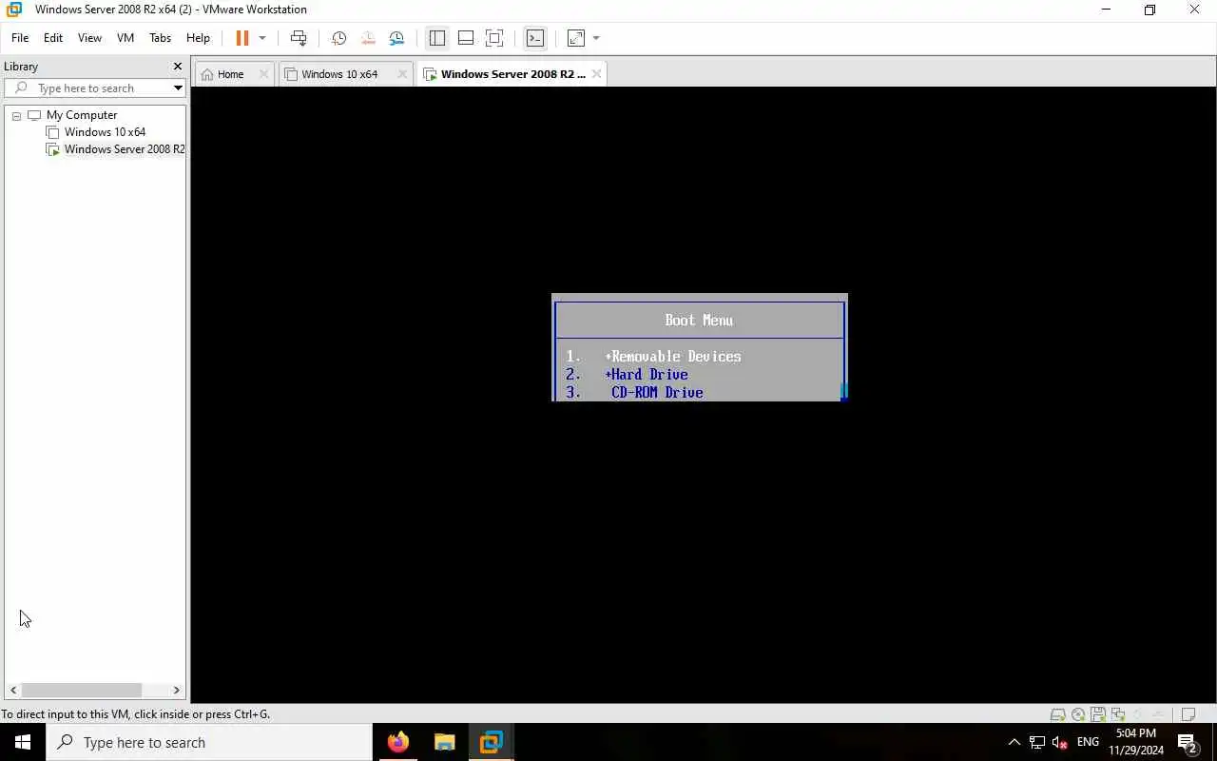The width and height of the screenshot is (1217, 761).
Task: Choose CD-ROM Drive in Boot Menu
Action: click(x=657, y=393)
